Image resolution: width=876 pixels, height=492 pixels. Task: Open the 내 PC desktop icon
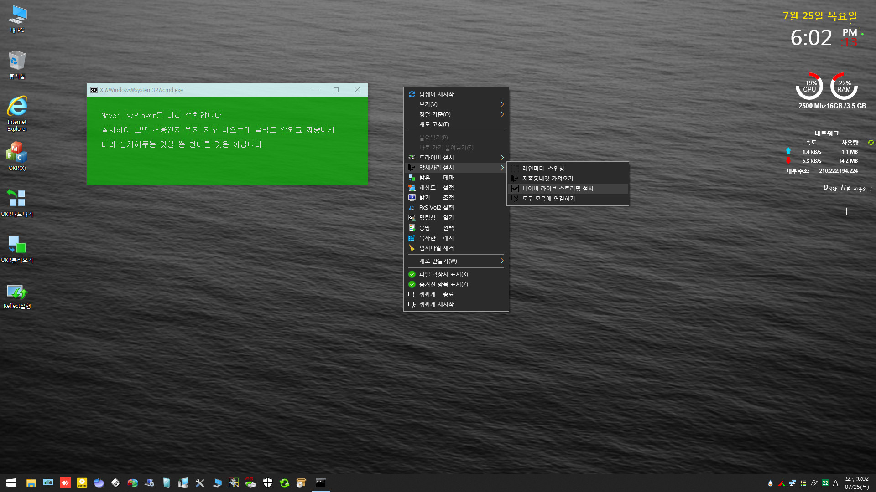coord(17,19)
